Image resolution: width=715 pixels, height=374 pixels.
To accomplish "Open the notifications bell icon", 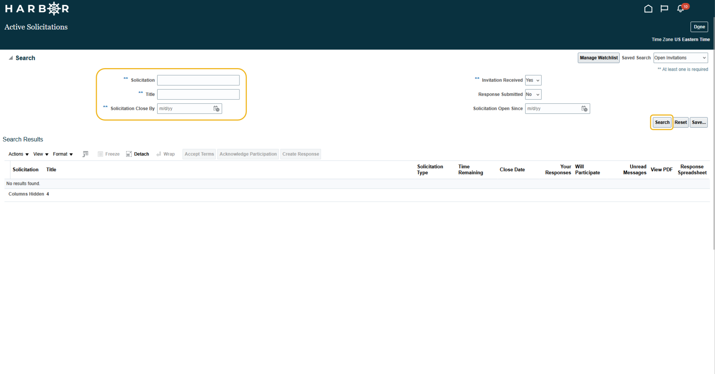I will click(680, 9).
